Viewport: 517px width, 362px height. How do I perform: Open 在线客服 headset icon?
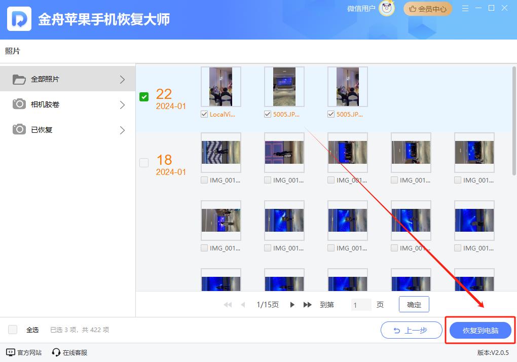[56, 352]
